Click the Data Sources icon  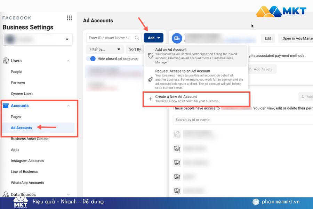(6, 195)
